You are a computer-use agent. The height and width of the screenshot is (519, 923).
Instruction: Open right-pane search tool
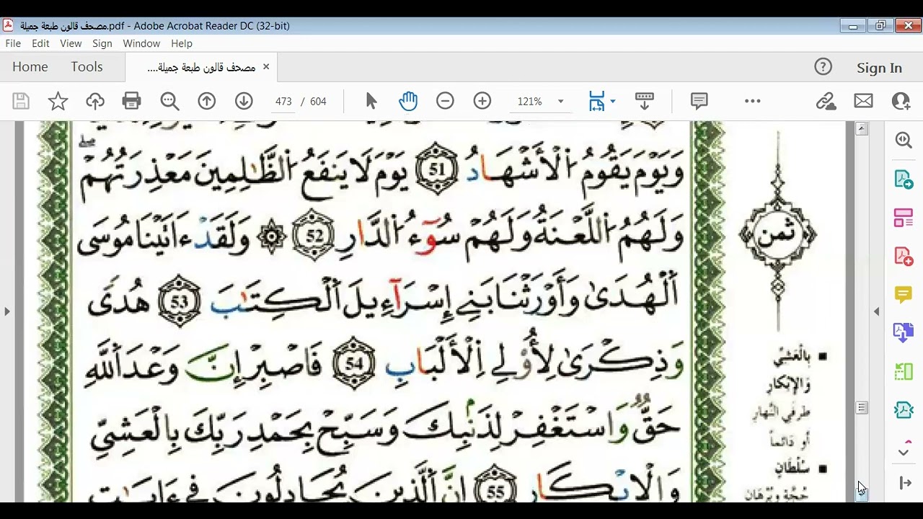[x=904, y=140]
